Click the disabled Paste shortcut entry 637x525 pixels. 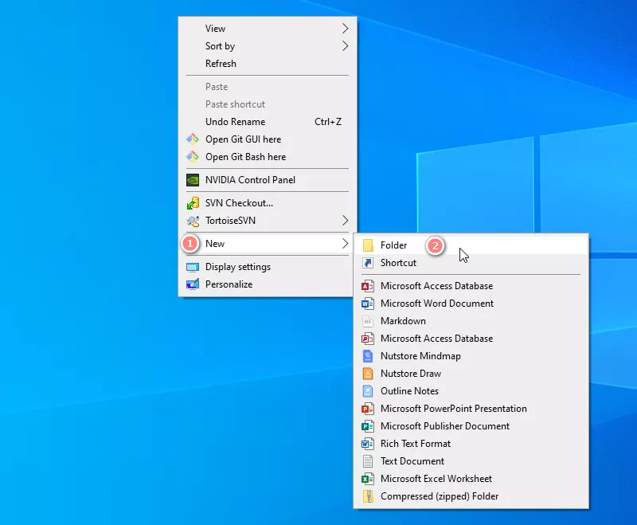click(x=268, y=104)
